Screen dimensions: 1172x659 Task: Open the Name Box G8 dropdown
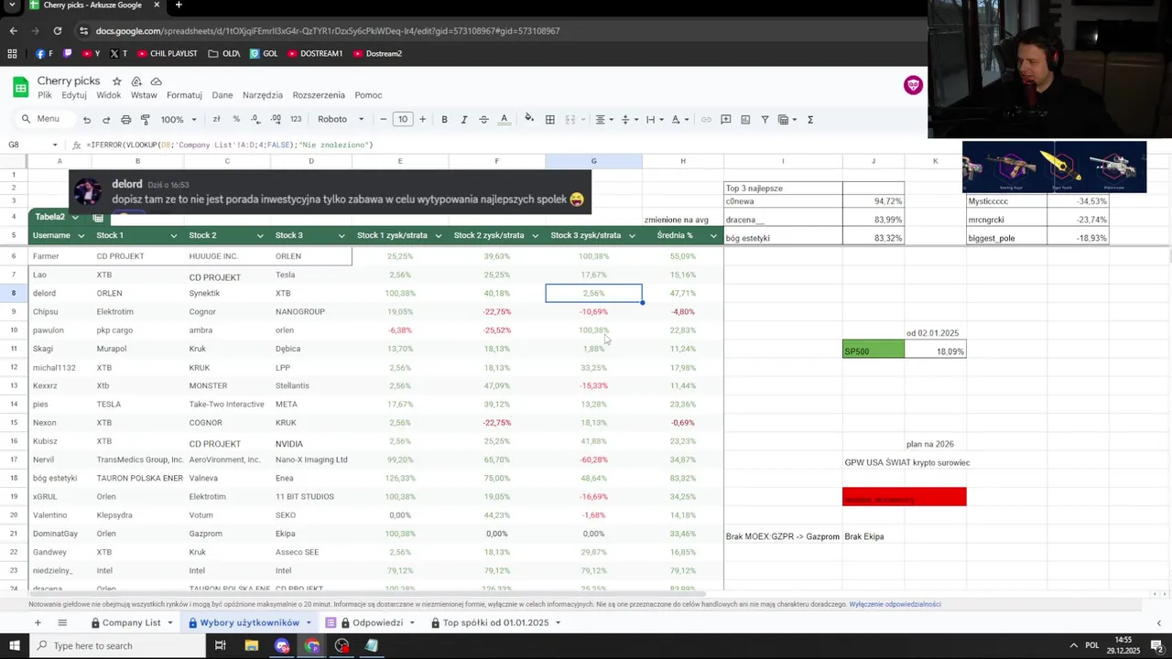tap(55, 145)
